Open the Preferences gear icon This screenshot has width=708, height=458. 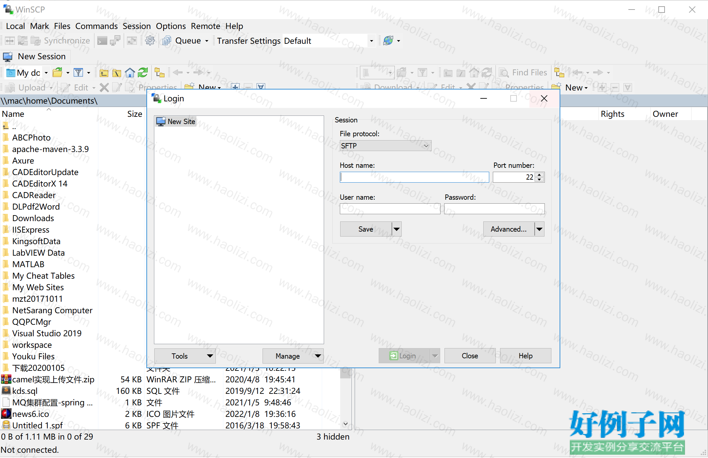[x=150, y=41]
